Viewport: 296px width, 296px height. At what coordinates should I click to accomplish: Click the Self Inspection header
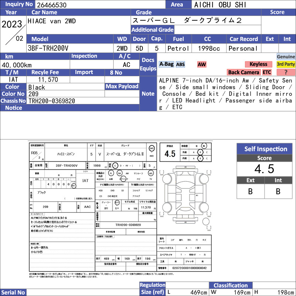(x=265, y=149)
